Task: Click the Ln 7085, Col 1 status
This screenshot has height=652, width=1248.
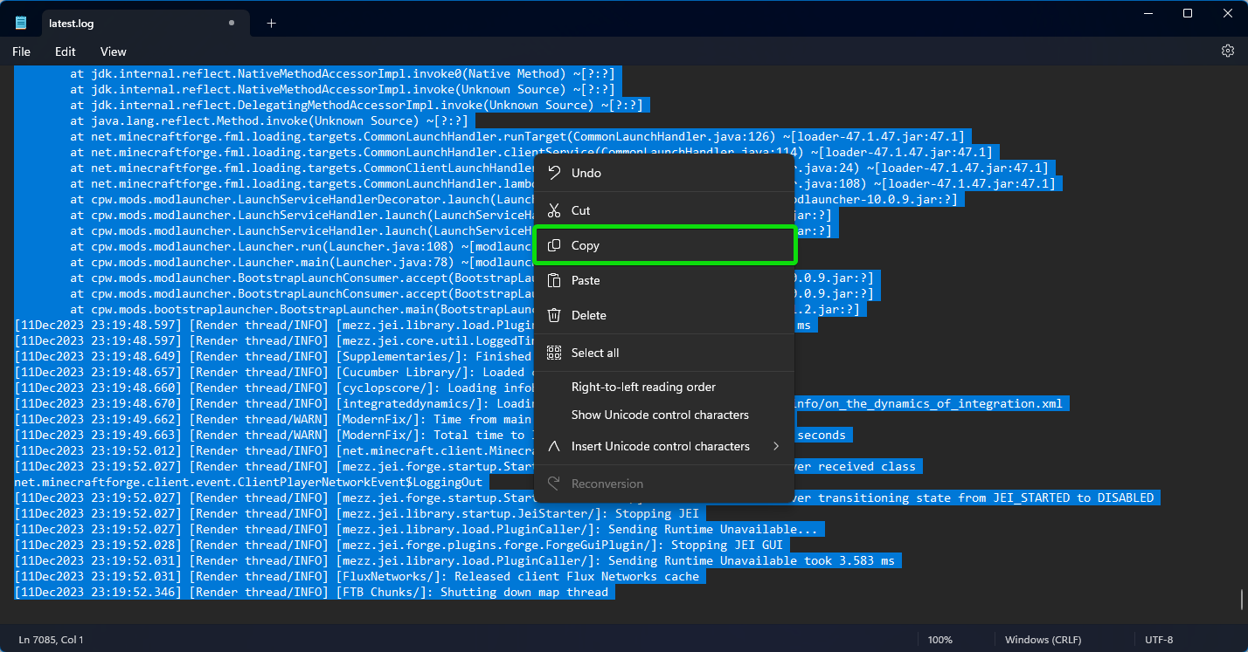Action: [51, 640]
